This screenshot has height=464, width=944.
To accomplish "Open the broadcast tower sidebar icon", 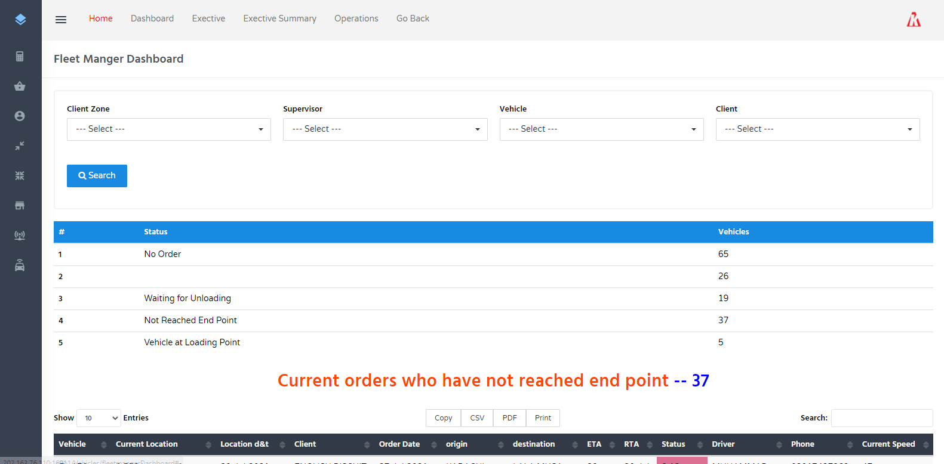I will (20, 236).
